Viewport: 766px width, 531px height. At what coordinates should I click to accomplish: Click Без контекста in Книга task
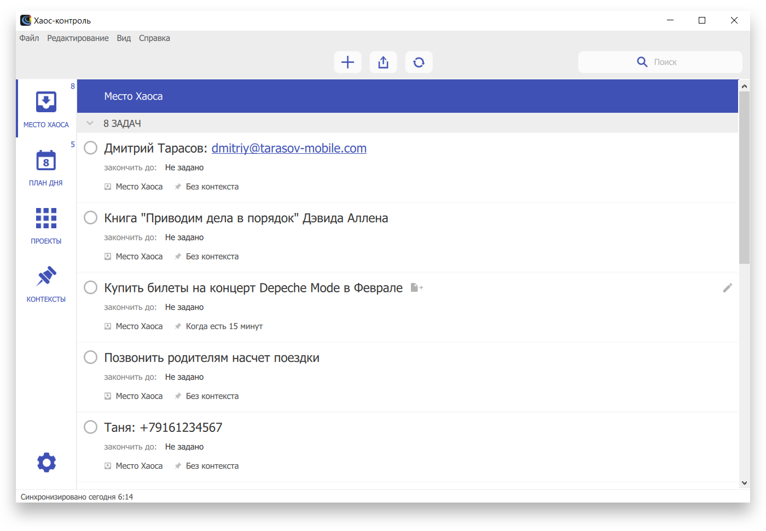(212, 256)
